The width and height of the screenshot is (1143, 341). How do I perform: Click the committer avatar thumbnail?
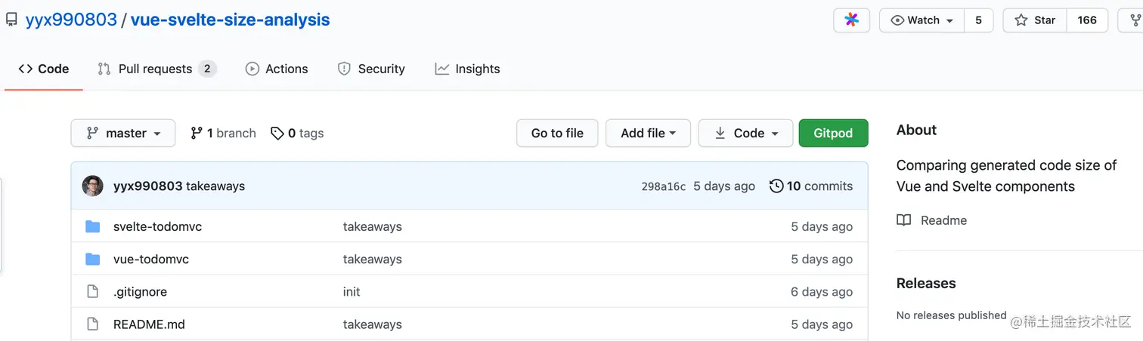pyautogui.click(x=92, y=186)
